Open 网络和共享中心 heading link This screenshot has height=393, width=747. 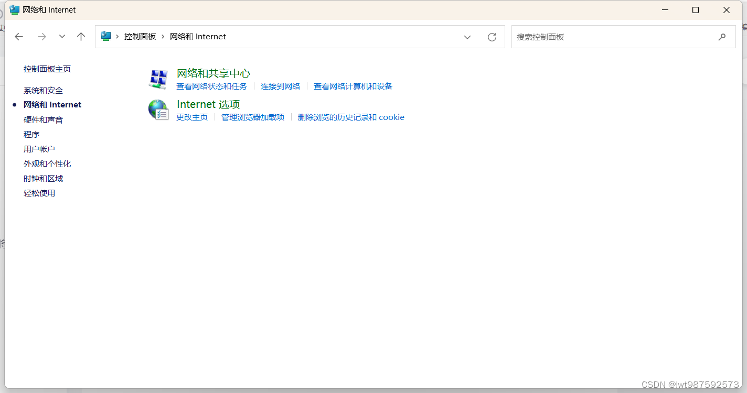coord(214,73)
